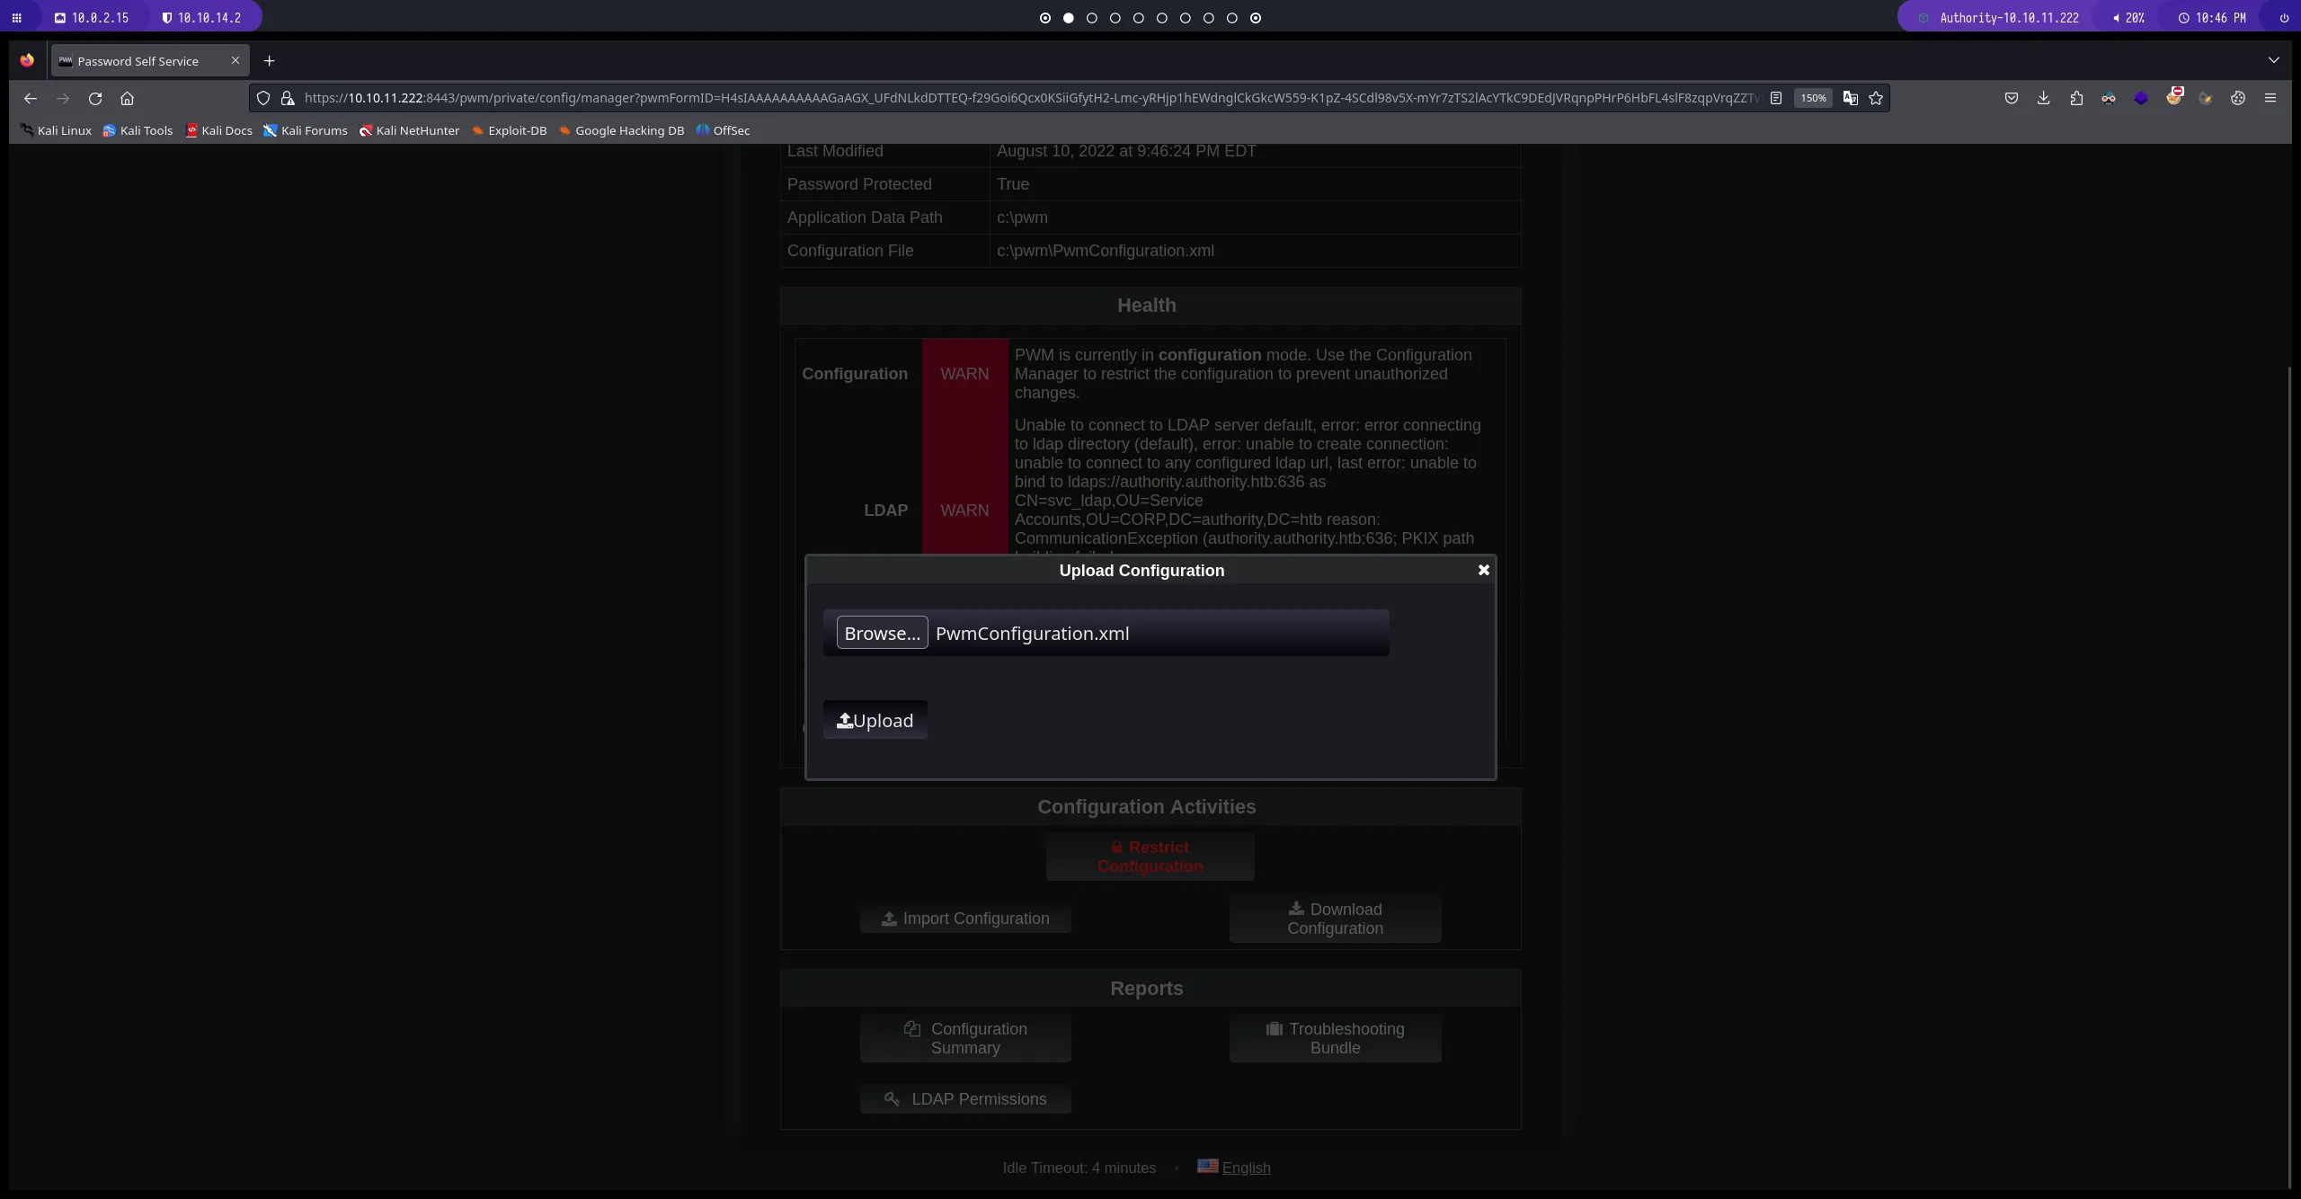This screenshot has width=2301, height=1199.
Task: Open the browser extensions puzzle-piece panel
Action: pyautogui.click(x=2076, y=99)
